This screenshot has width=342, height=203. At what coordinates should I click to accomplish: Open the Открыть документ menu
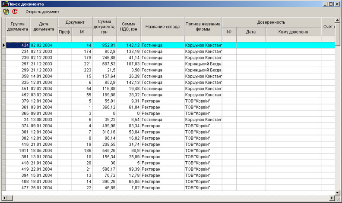[42, 12]
